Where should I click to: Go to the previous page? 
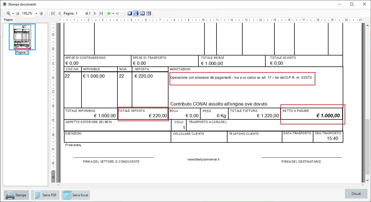click(x=60, y=13)
